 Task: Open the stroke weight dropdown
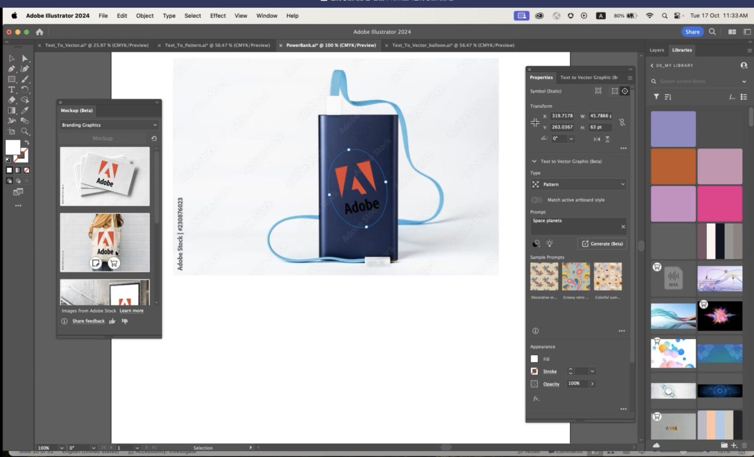592,372
